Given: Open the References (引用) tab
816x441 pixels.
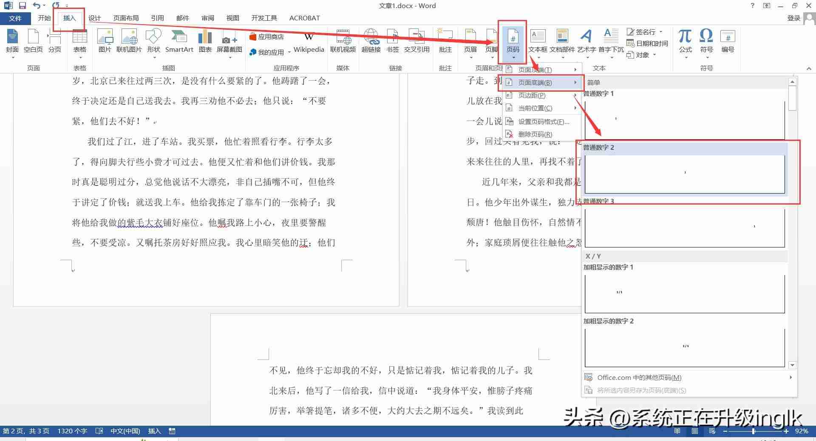Looking at the screenshot, I should pos(157,18).
